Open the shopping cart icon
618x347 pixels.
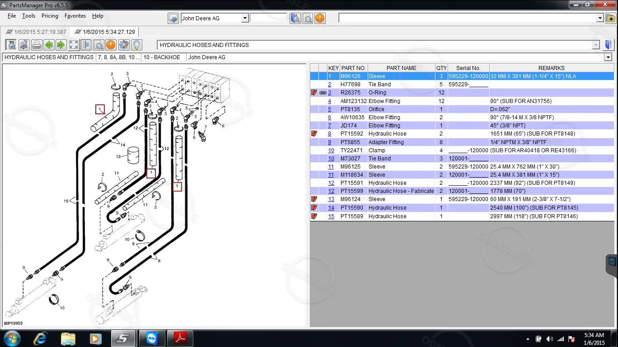24,45
